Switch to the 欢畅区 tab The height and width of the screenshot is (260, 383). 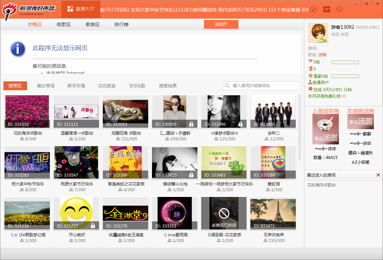coord(35,24)
